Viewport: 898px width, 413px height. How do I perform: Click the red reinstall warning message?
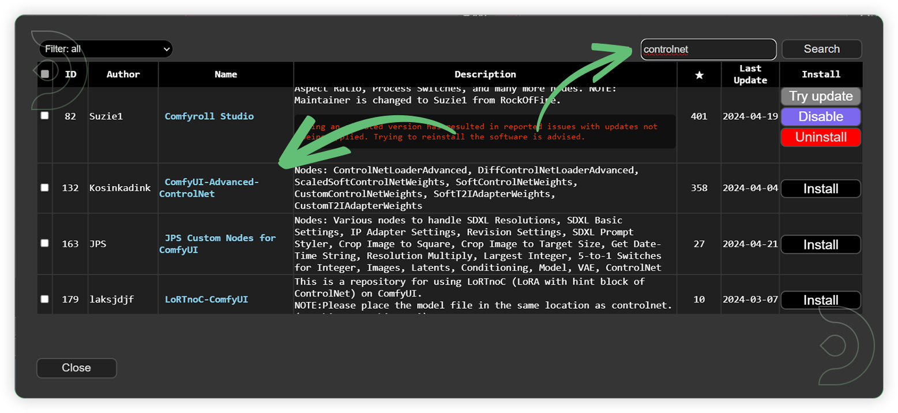tap(485, 132)
